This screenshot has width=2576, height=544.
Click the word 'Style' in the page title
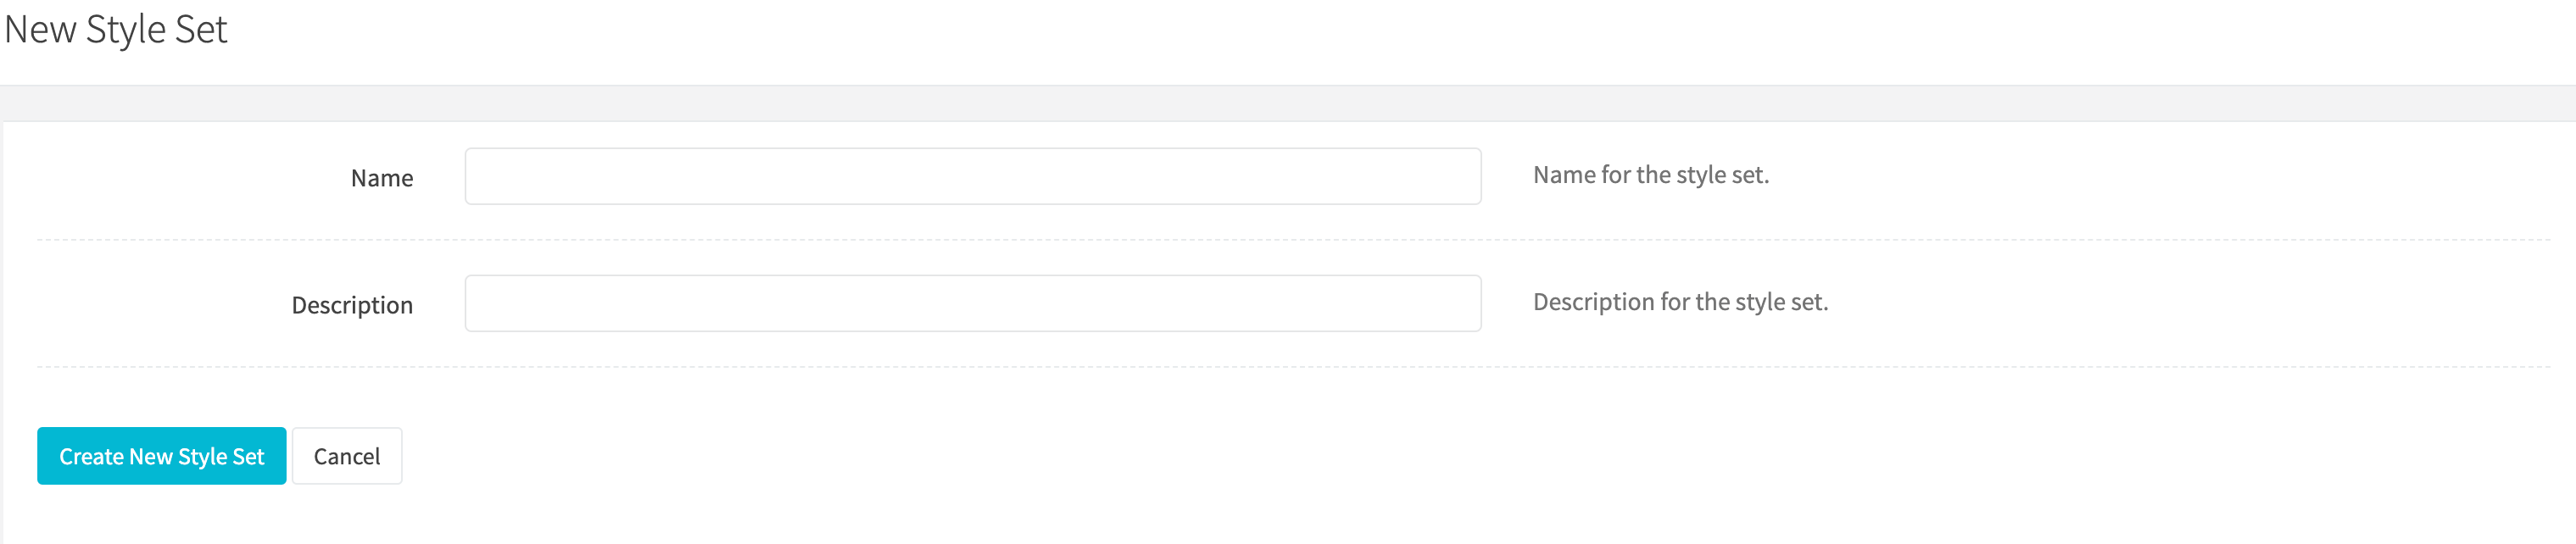[126, 30]
